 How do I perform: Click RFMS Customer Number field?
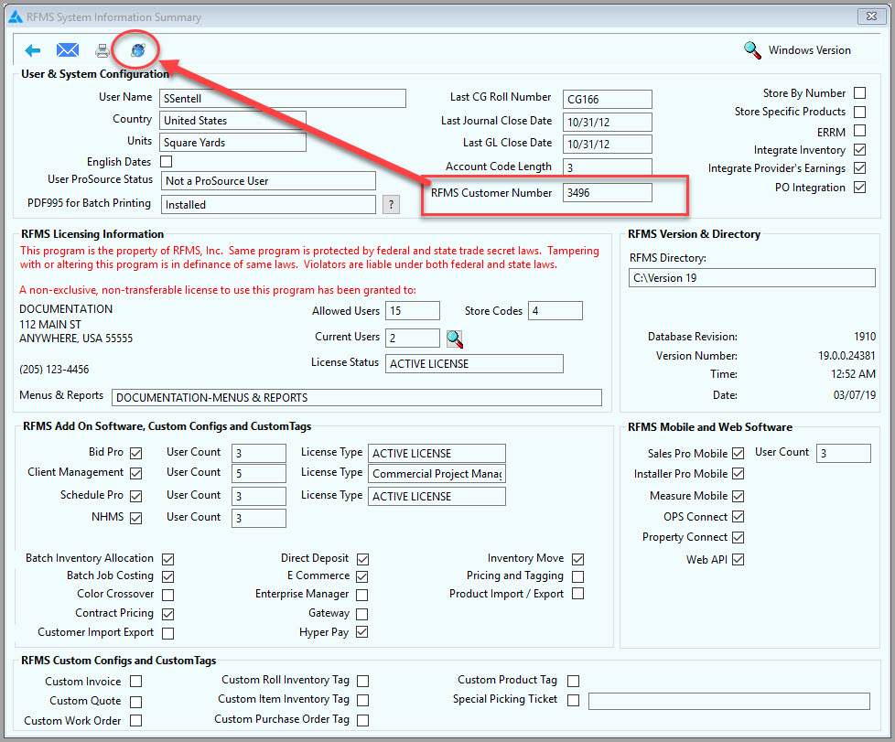click(608, 192)
